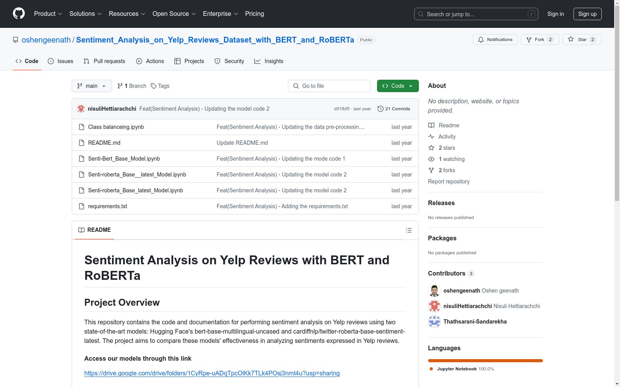620x387 pixels.
Task: Expand the Enterprise menu
Action: pos(220,14)
